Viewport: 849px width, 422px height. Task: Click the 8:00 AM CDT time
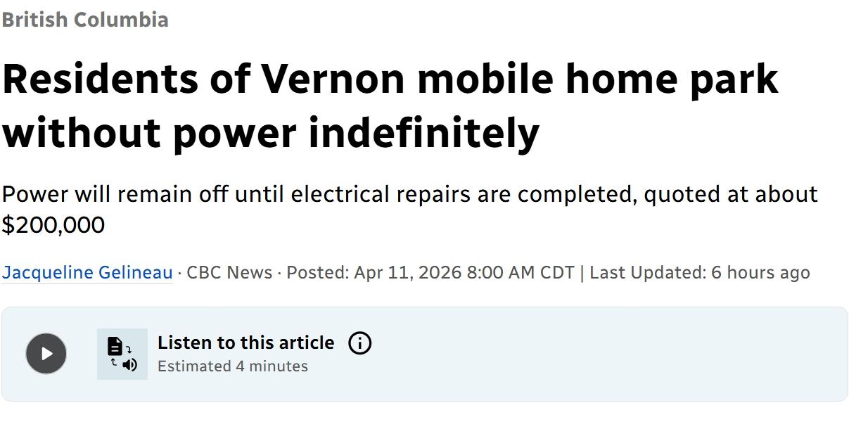pyautogui.click(x=521, y=273)
